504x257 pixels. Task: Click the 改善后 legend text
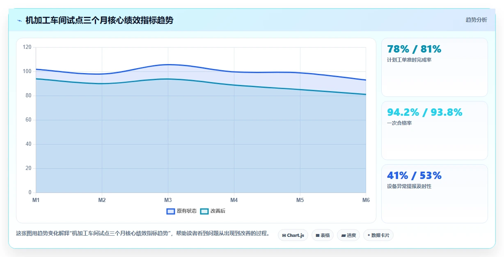pos(218,211)
